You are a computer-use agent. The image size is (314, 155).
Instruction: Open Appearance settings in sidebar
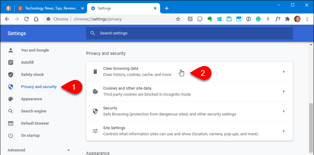(x=31, y=99)
